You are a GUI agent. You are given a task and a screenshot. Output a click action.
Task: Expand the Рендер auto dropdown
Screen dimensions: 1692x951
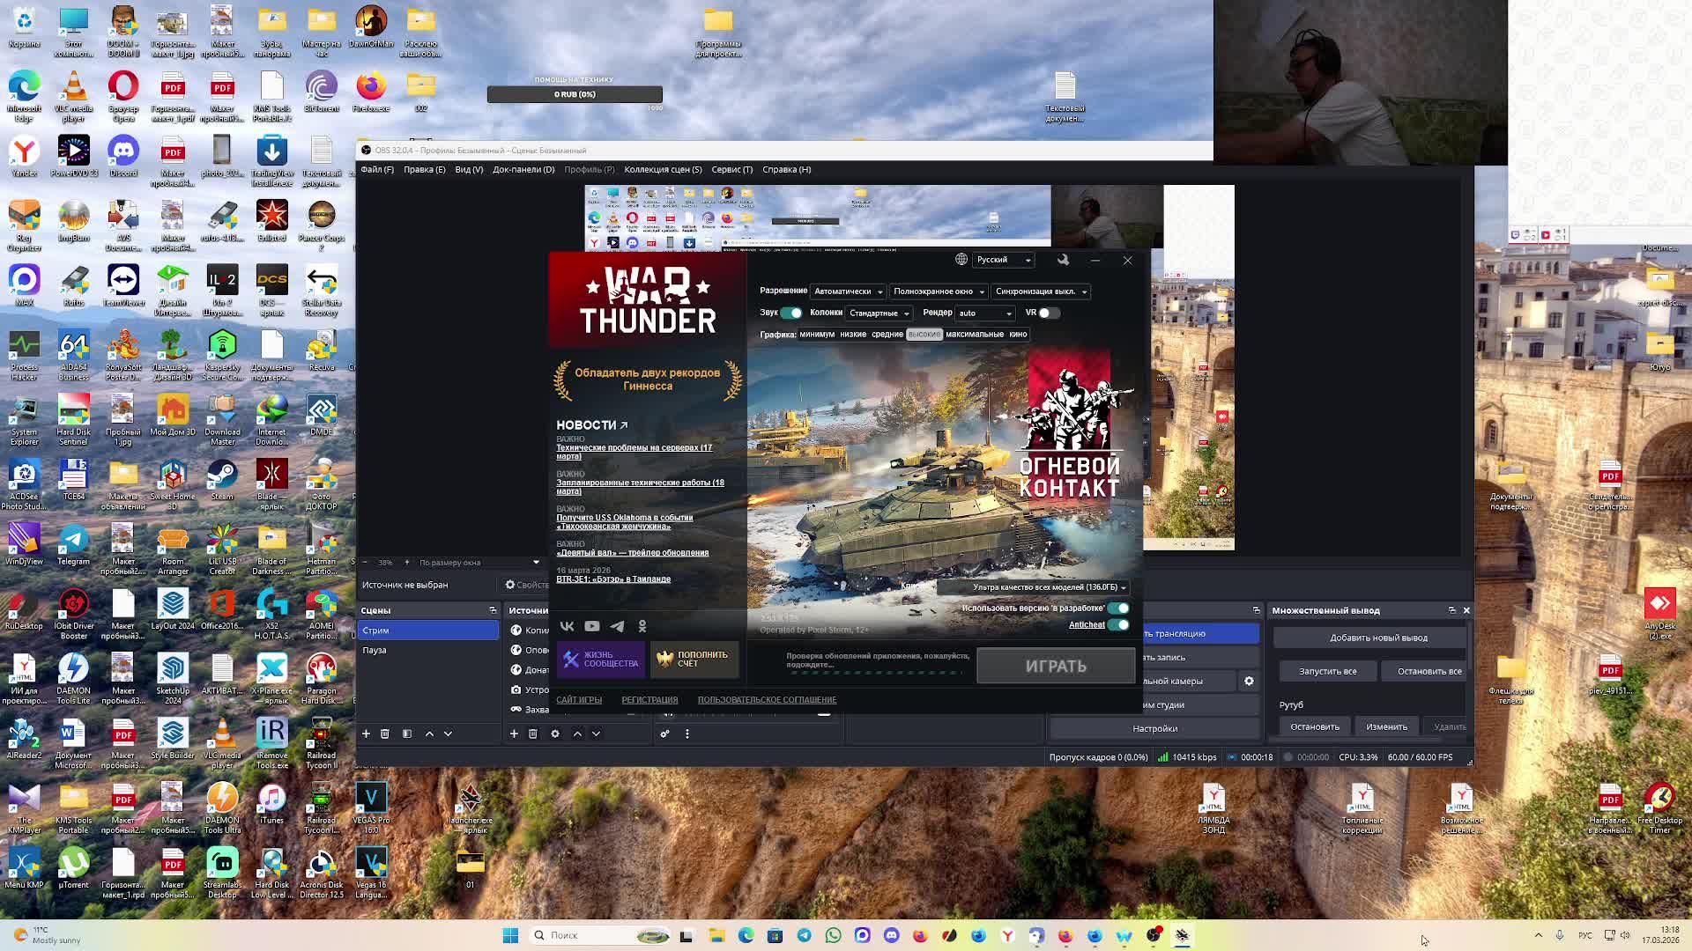[x=985, y=313]
